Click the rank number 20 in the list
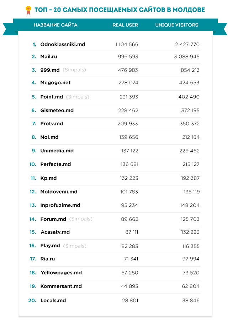 click(x=32, y=301)
